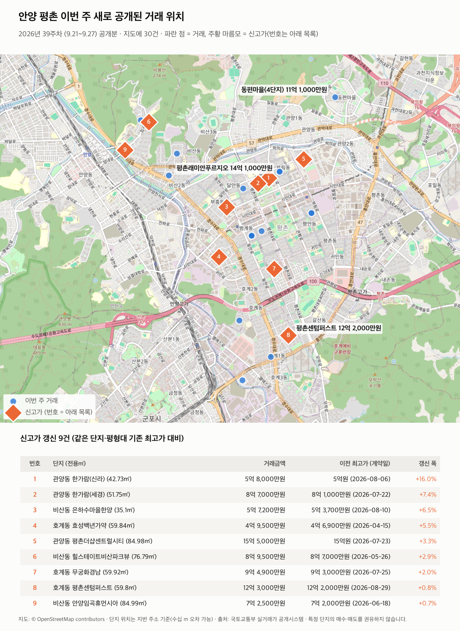Screen dimensions: 460x631
Task: Click the map label '비봉산 274 m'
Action: 159,73
